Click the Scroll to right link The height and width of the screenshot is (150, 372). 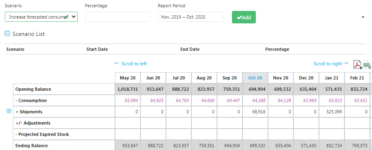pos(331,64)
